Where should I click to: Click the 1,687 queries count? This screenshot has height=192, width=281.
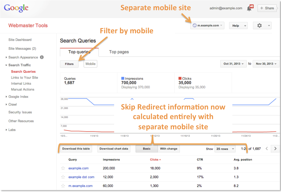tap(69, 83)
